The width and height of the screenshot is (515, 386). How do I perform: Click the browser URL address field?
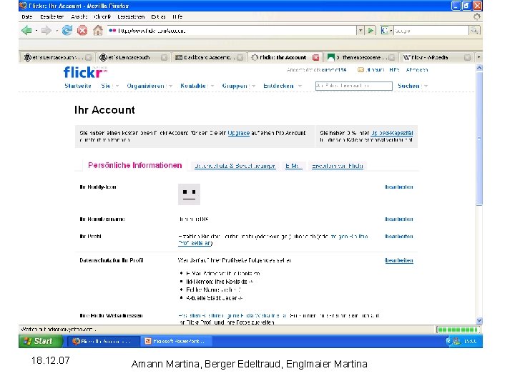pyautogui.click(x=232, y=31)
